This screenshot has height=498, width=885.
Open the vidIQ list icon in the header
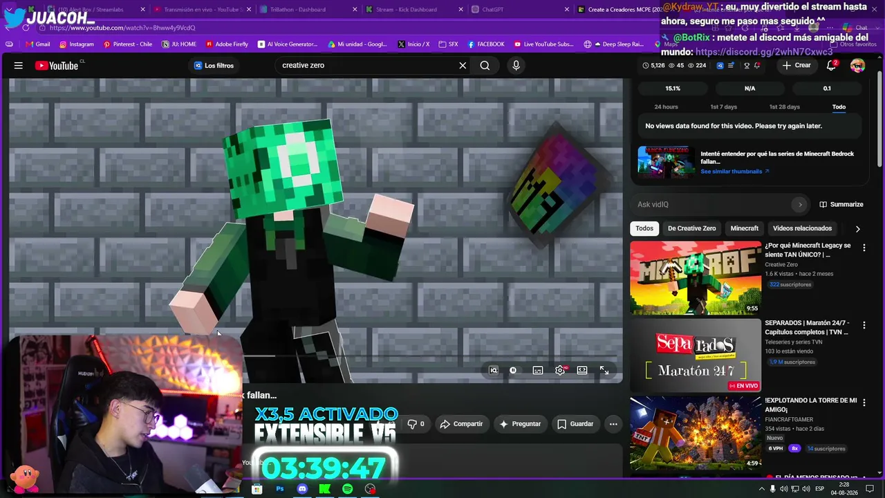tap(732, 66)
